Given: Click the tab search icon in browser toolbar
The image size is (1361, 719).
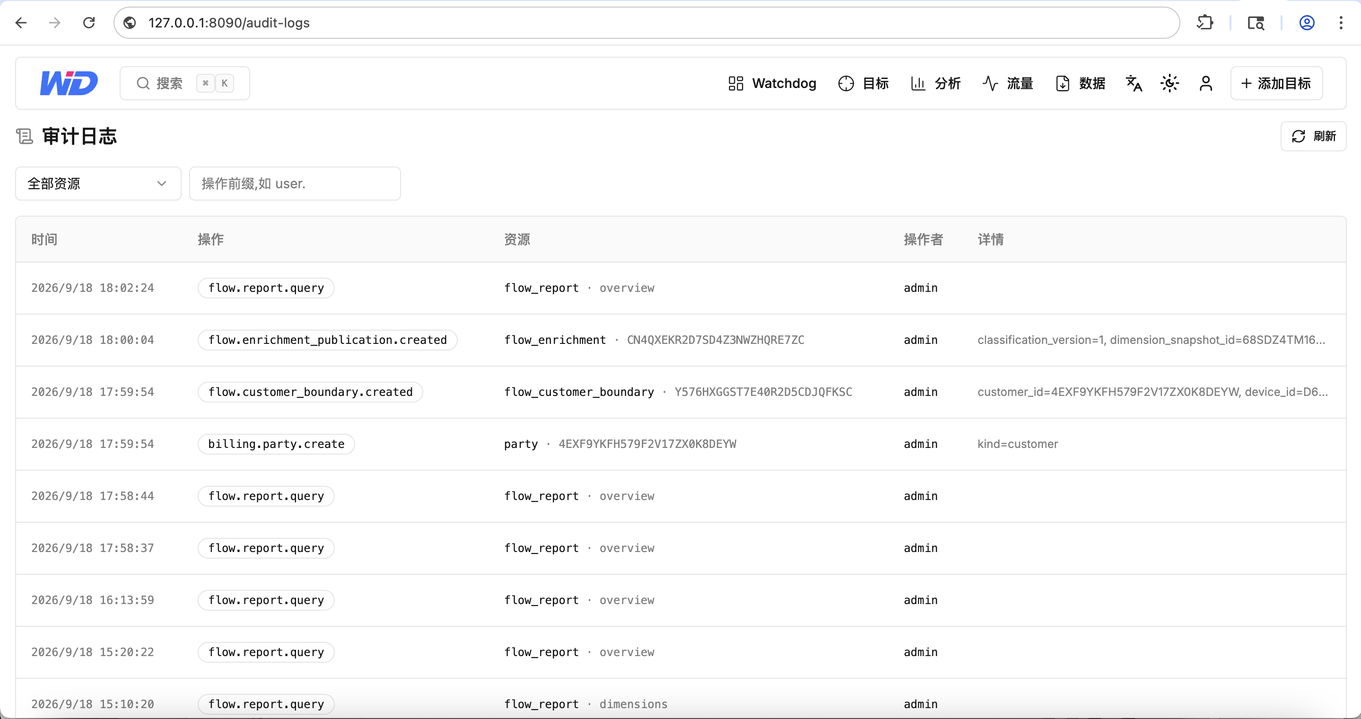Looking at the screenshot, I should click(x=1256, y=23).
